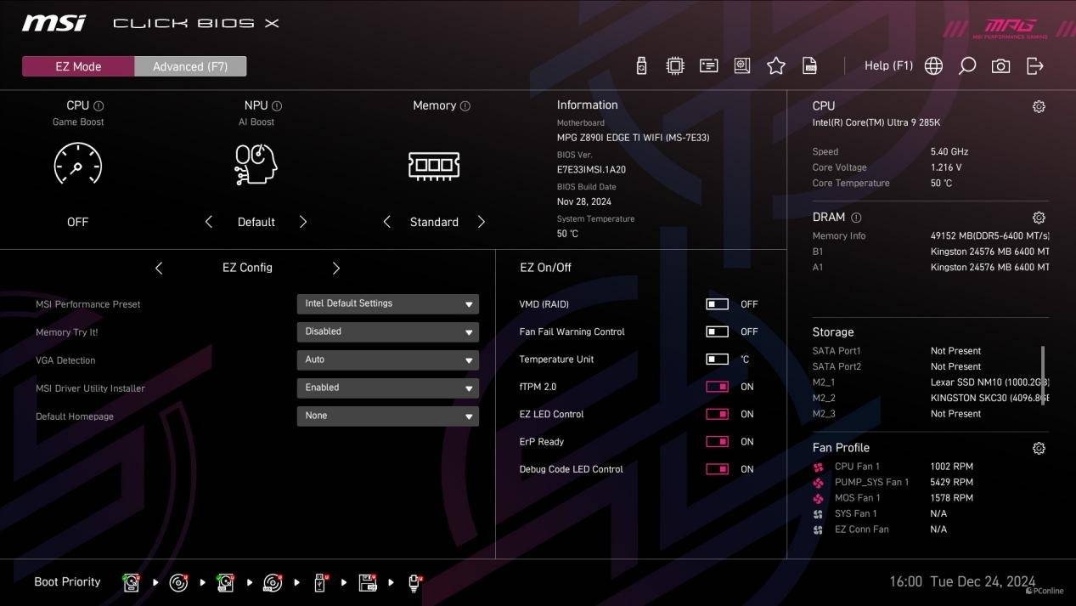
Task: Click the NPU AI Boost head icon
Action: (x=256, y=164)
